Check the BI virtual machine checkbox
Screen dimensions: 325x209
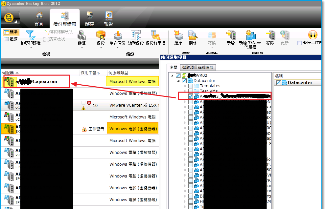(191, 196)
